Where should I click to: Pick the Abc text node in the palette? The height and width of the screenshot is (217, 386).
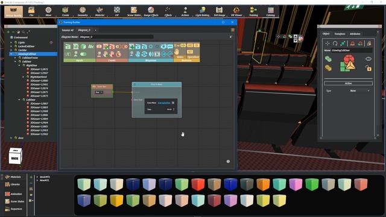[x=91, y=46]
